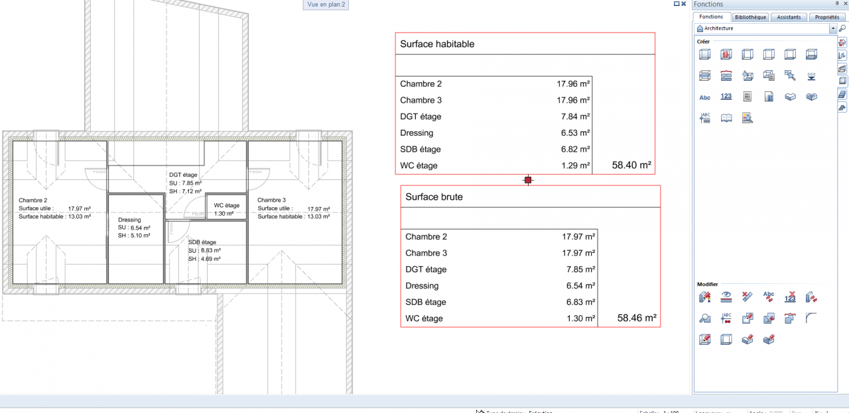The height and width of the screenshot is (413, 849).
Task: Select the ABC label with lines tool
Action: (705, 118)
